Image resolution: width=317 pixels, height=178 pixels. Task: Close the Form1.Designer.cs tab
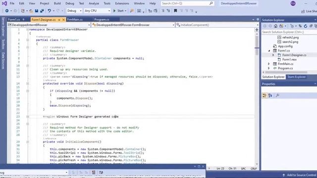[63, 20]
